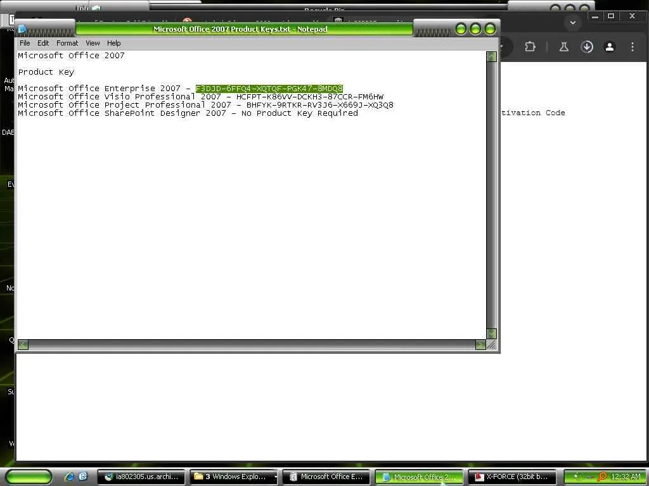Click the SharePoint Designer 2007 line
The height and width of the screenshot is (486, 649).
click(x=188, y=113)
